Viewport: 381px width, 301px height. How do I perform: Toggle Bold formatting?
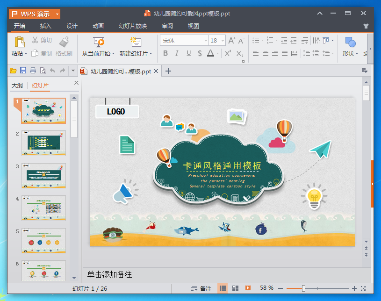[165, 53]
